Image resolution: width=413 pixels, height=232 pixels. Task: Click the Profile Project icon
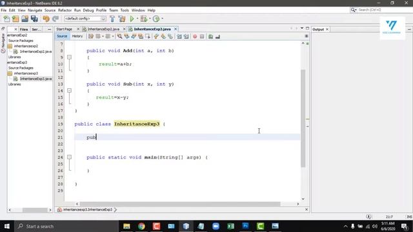point(156,19)
